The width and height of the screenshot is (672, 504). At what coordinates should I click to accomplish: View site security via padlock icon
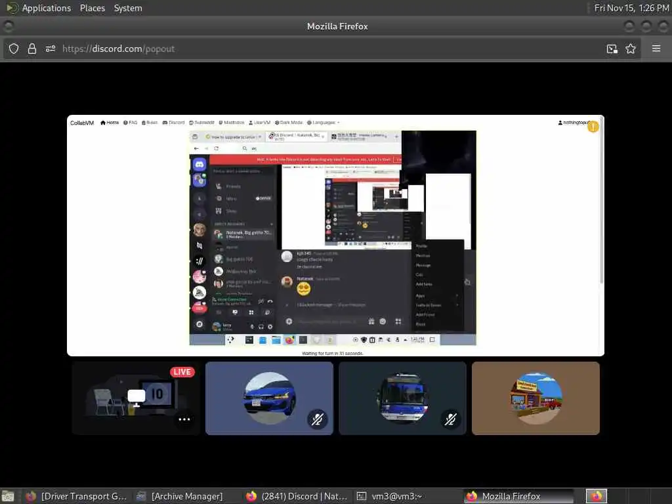pyautogui.click(x=32, y=49)
